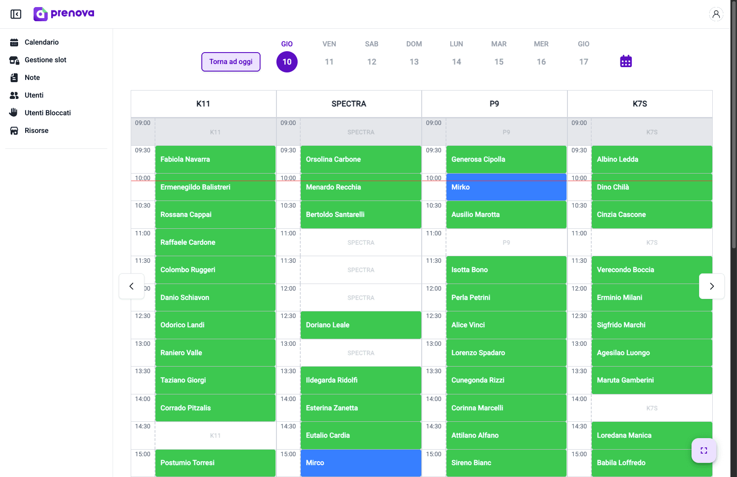
Task: Expand the calendar to fullscreen view
Action: tap(703, 450)
